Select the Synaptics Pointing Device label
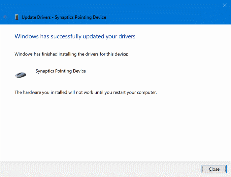Viewport: 231px width, 177px height. 60,71
